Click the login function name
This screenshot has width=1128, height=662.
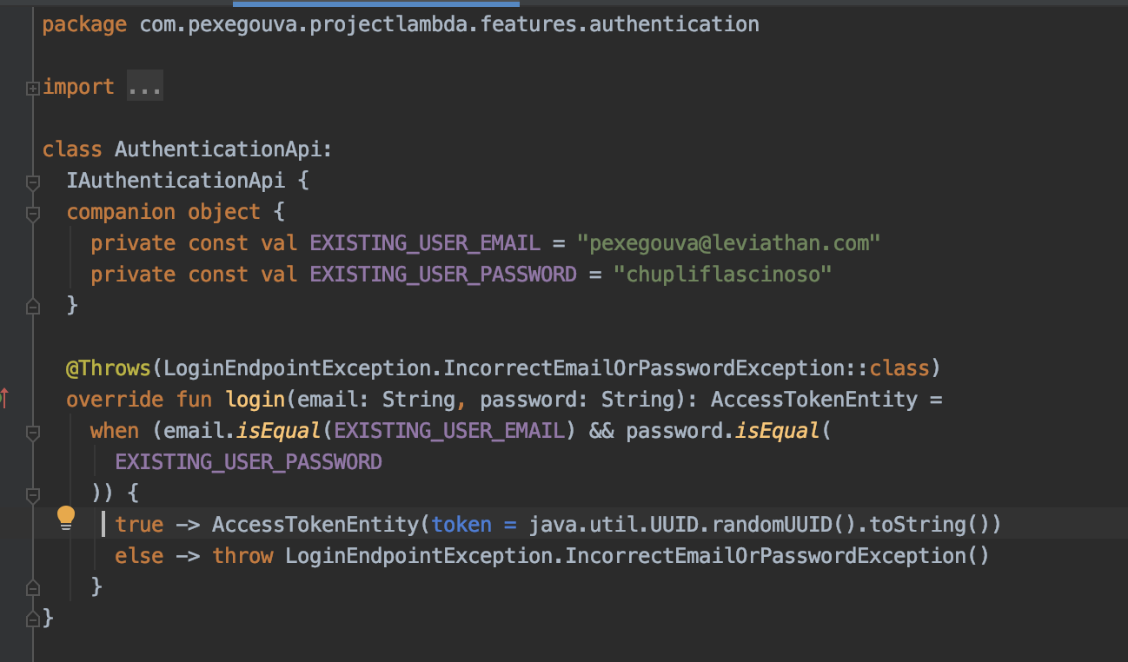255,400
